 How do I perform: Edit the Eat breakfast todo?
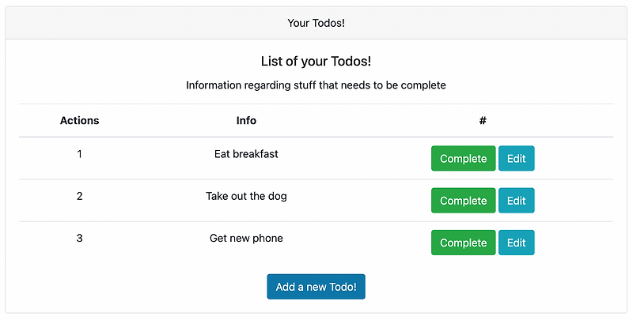pyautogui.click(x=516, y=159)
